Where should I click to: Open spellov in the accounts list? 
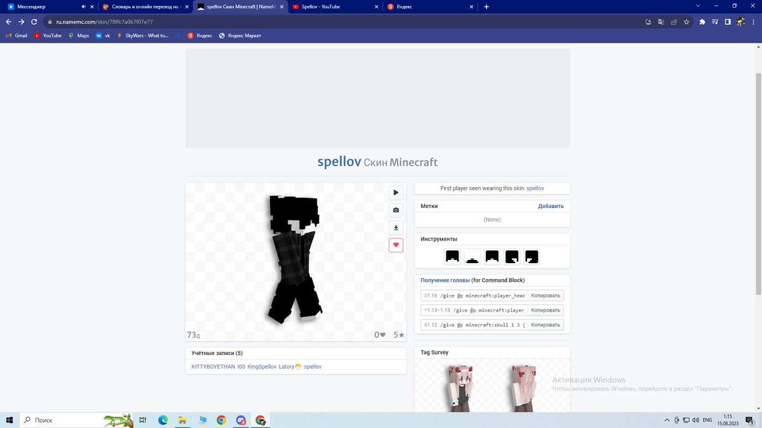(313, 366)
